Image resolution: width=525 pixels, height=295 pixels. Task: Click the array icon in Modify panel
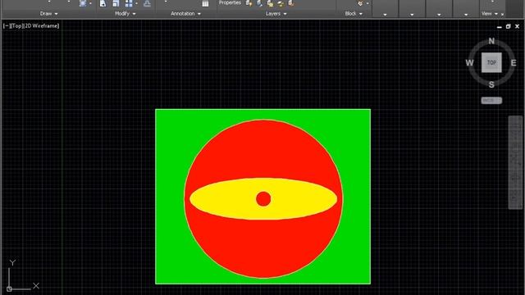(129, 3)
